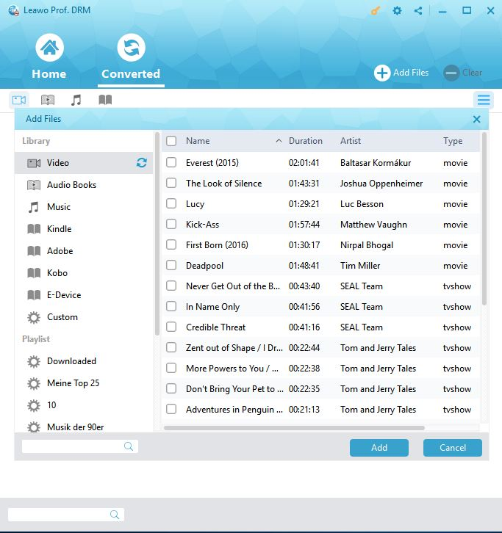The image size is (502, 533).
Task: Switch to the music note filter icon
Action: [x=76, y=100]
